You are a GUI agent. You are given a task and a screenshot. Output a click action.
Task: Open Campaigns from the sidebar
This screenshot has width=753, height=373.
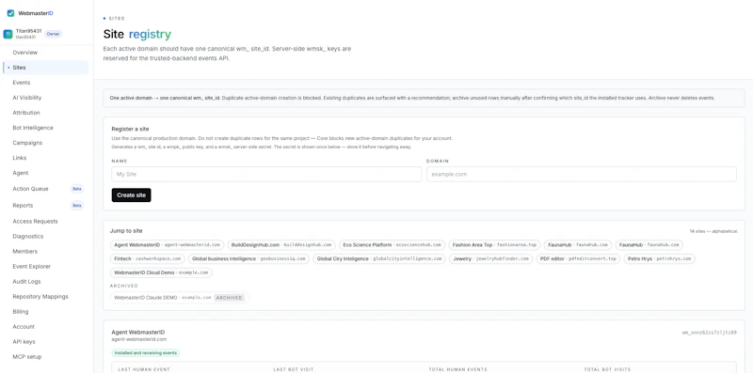(27, 143)
